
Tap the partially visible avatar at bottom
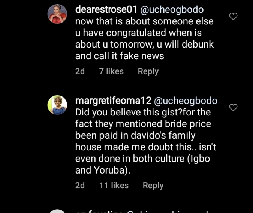click(x=57, y=211)
